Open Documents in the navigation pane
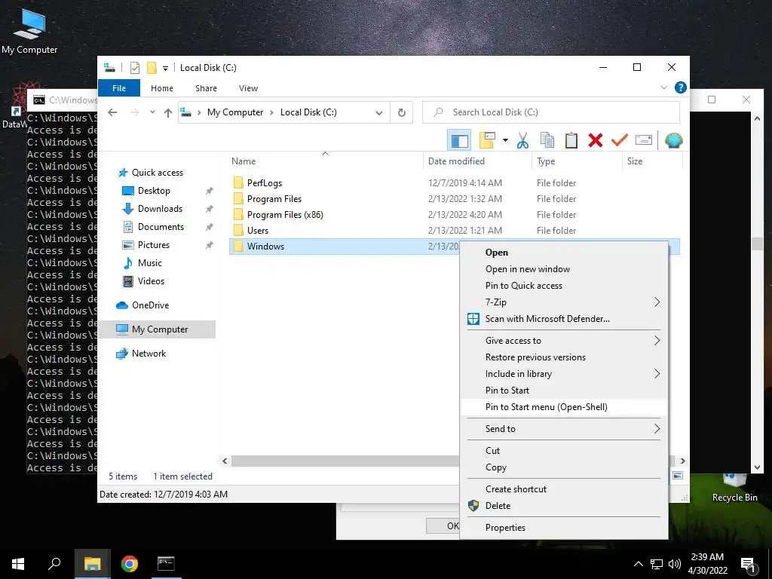Viewport: 772px width, 579px height. coord(161,227)
